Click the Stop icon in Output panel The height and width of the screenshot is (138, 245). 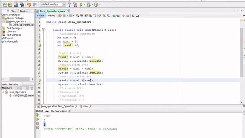[38, 123]
